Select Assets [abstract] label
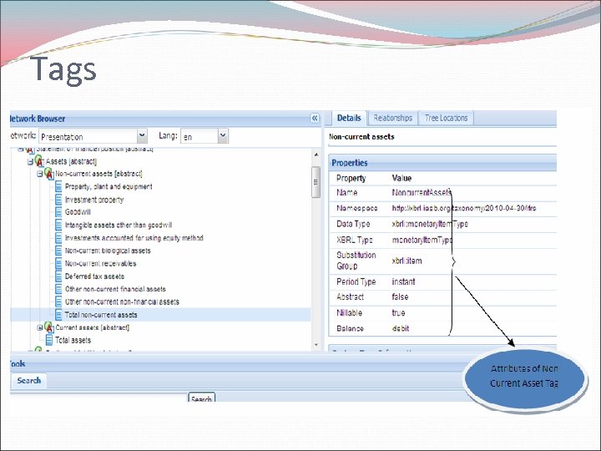This screenshot has height=451, width=601. click(x=71, y=161)
